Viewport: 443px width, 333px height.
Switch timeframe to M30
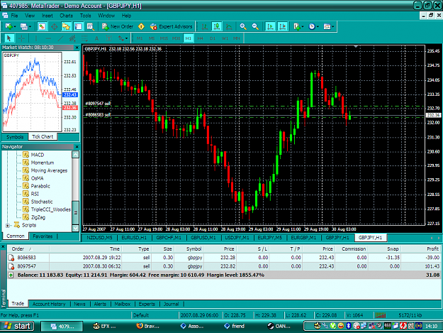point(176,38)
